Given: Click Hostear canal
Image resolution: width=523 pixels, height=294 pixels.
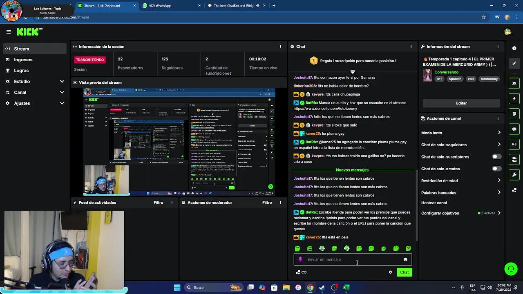Looking at the screenshot, I should (434, 203).
